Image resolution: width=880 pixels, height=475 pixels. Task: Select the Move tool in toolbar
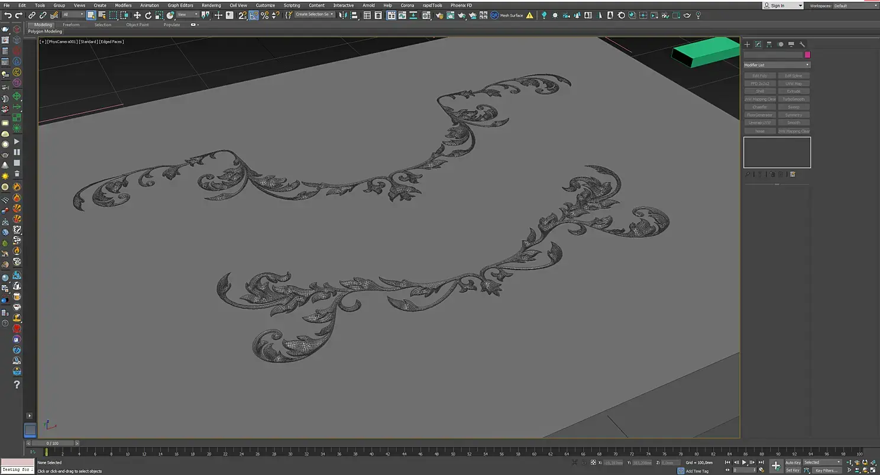[x=137, y=15]
